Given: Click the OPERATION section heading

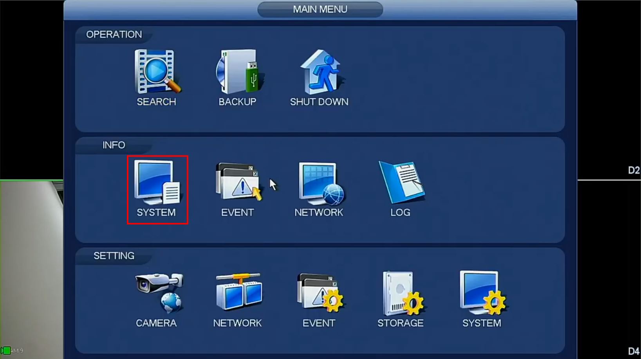Looking at the screenshot, I should pos(114,34).
